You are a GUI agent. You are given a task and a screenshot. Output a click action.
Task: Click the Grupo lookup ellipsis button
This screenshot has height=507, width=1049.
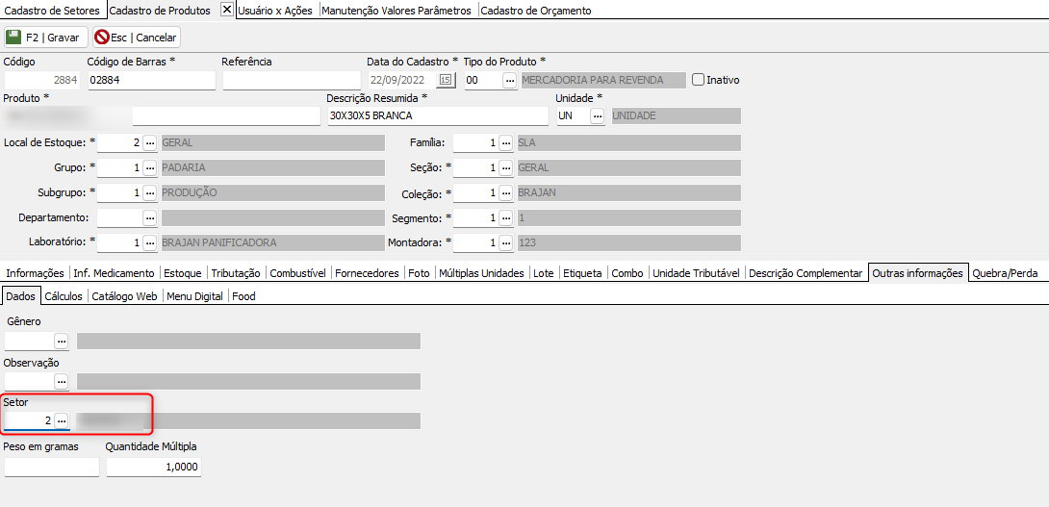pos(149,167)
